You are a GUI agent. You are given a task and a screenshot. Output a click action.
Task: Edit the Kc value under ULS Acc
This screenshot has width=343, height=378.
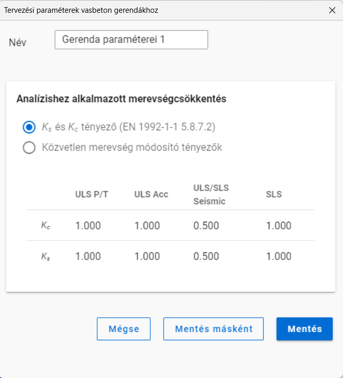click(147, 226)
